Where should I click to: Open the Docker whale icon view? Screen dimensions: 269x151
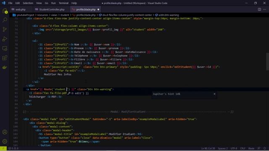(x=5, y=67)
